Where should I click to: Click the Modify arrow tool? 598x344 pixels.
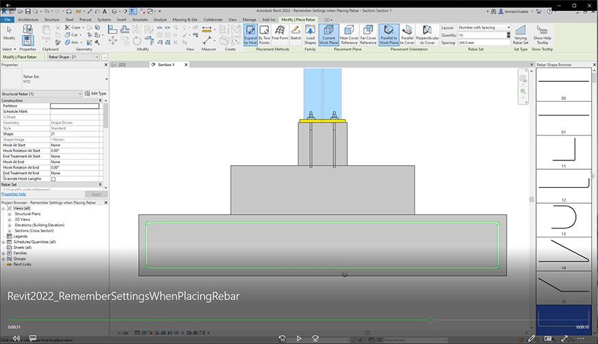tap(9, 33)
